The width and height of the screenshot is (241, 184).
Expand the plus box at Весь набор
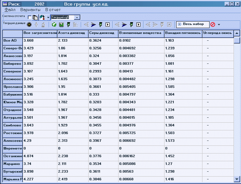point(179,24)
